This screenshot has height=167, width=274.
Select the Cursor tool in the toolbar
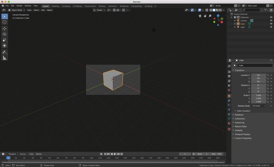click(x=4, y=22)
